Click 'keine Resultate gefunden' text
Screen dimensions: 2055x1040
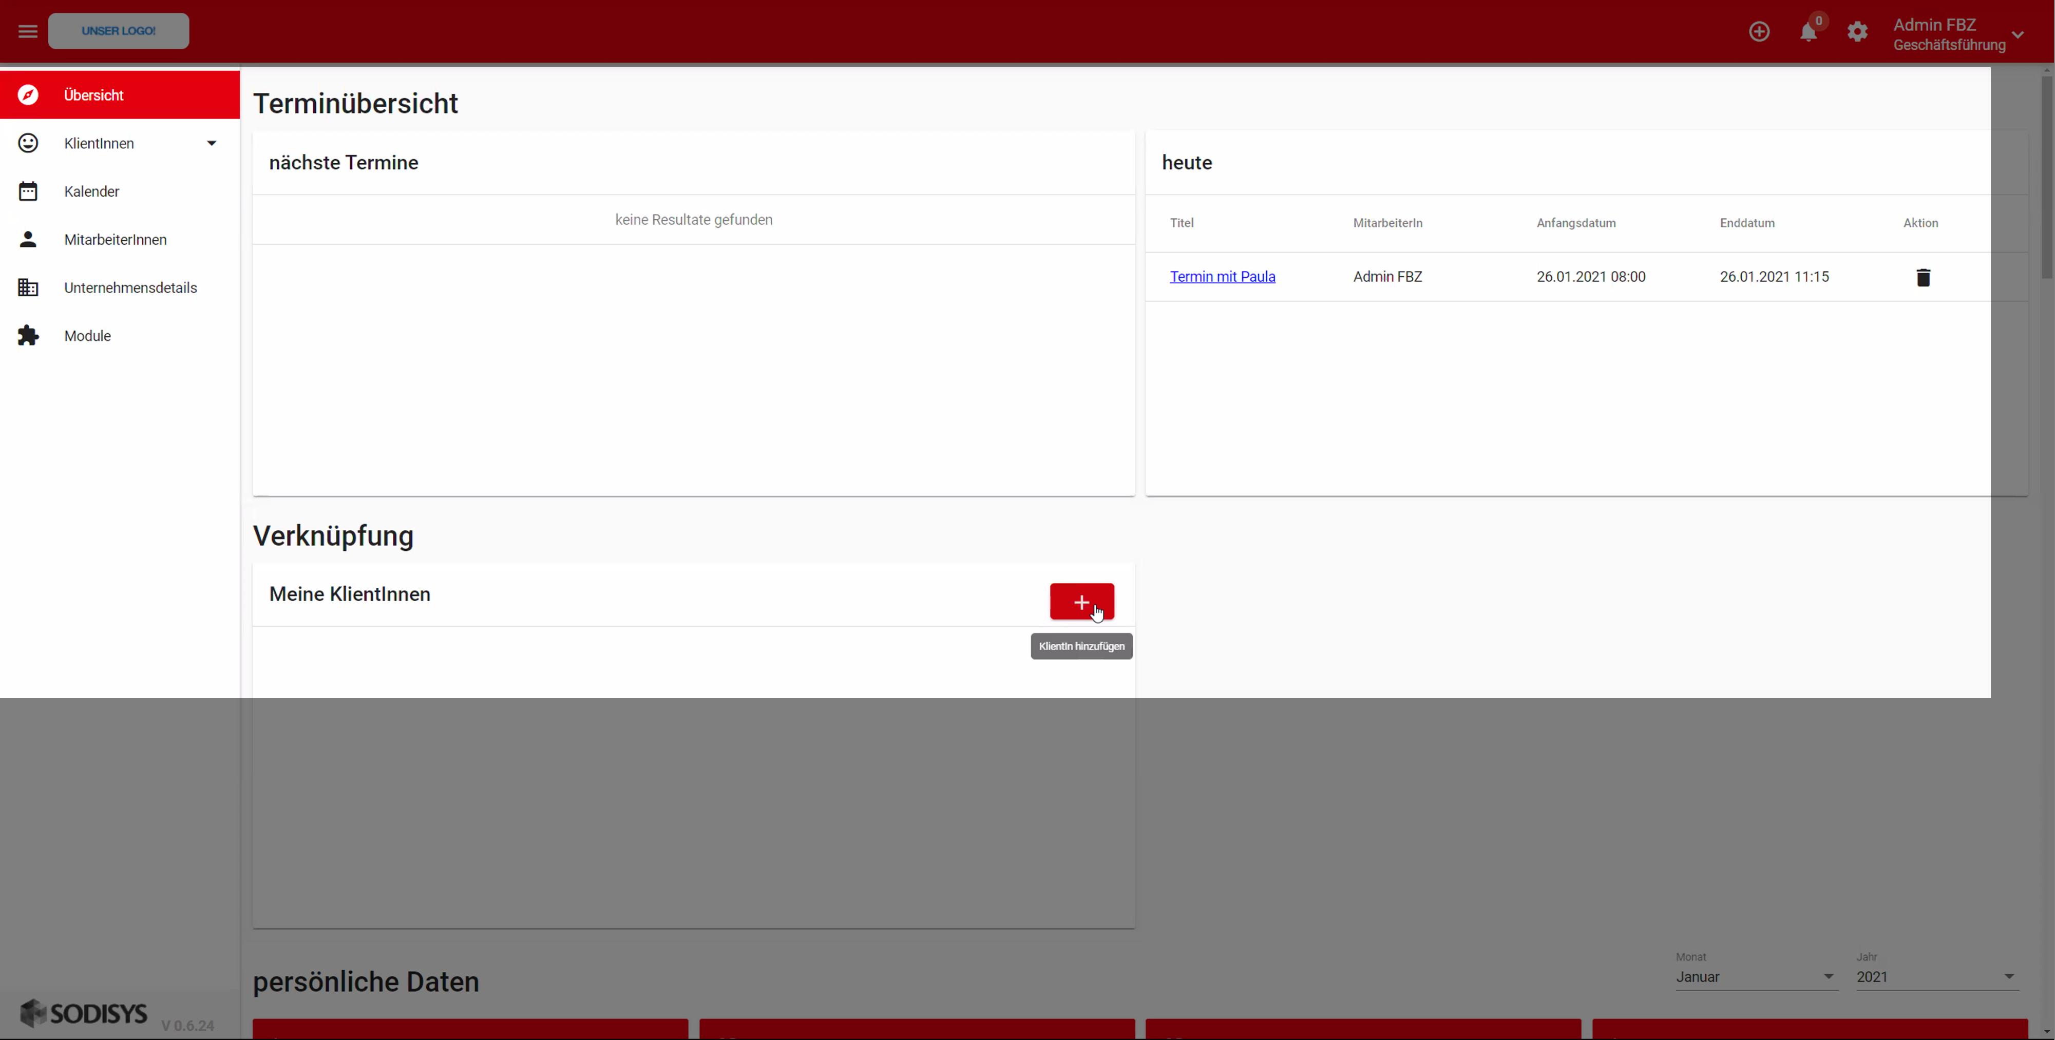tap(693, 219)
